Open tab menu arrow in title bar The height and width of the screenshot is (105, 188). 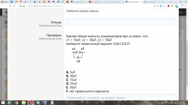click(x=171, y=2)
